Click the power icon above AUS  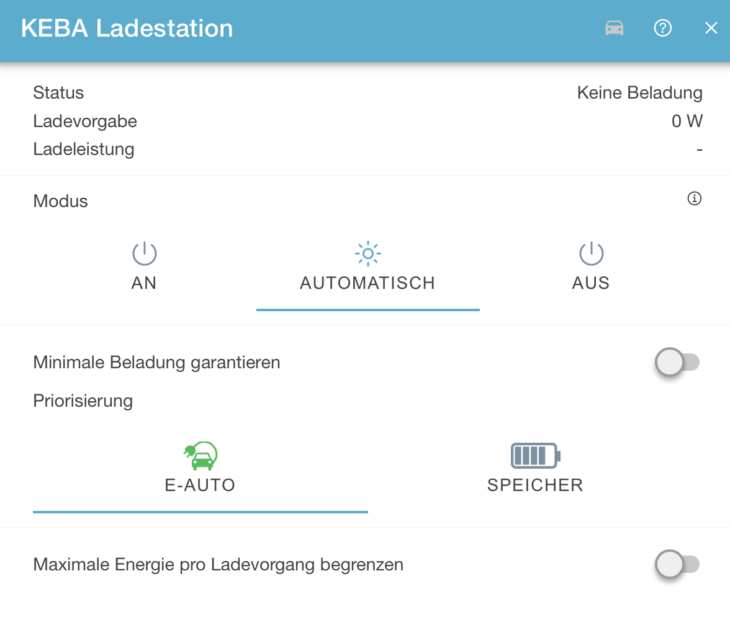coord(591,254)
